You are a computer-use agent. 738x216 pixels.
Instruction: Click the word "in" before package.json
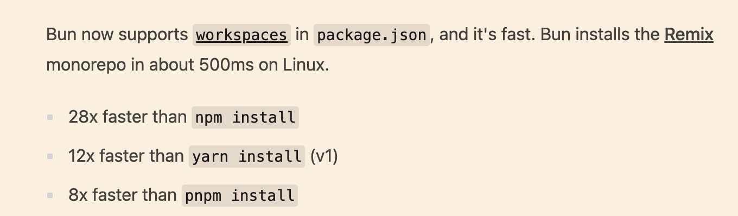pyautogui.click(x=302, y=35)
